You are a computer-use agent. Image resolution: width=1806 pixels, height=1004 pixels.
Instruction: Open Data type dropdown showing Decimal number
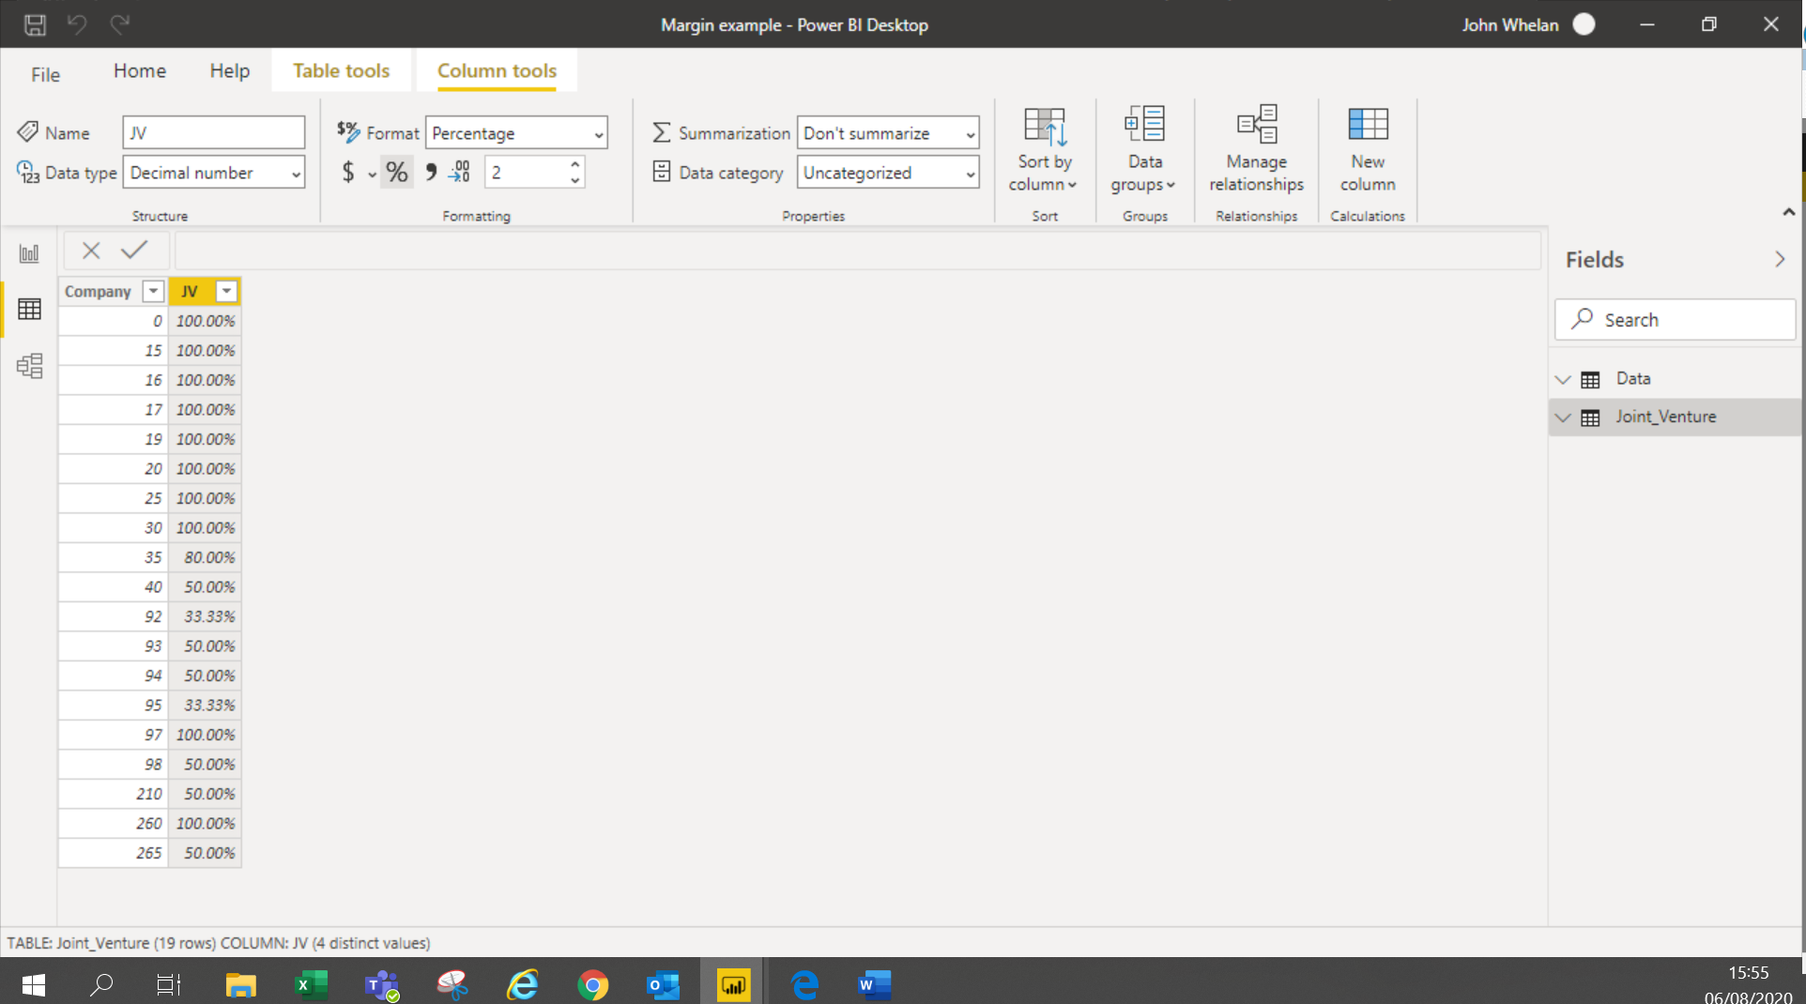[x=214, y=173]
